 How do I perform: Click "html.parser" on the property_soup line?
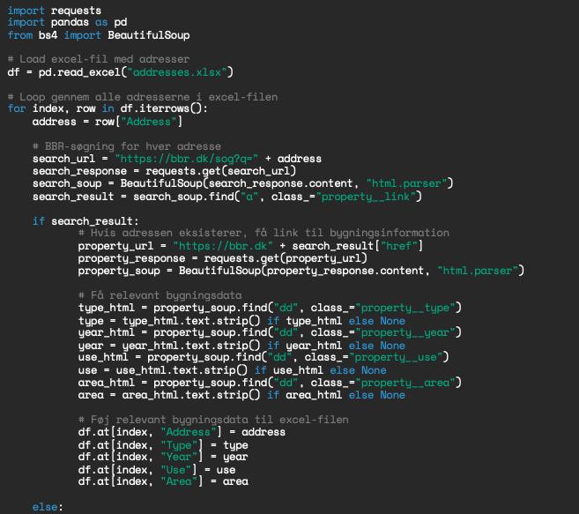coord(477,271)
